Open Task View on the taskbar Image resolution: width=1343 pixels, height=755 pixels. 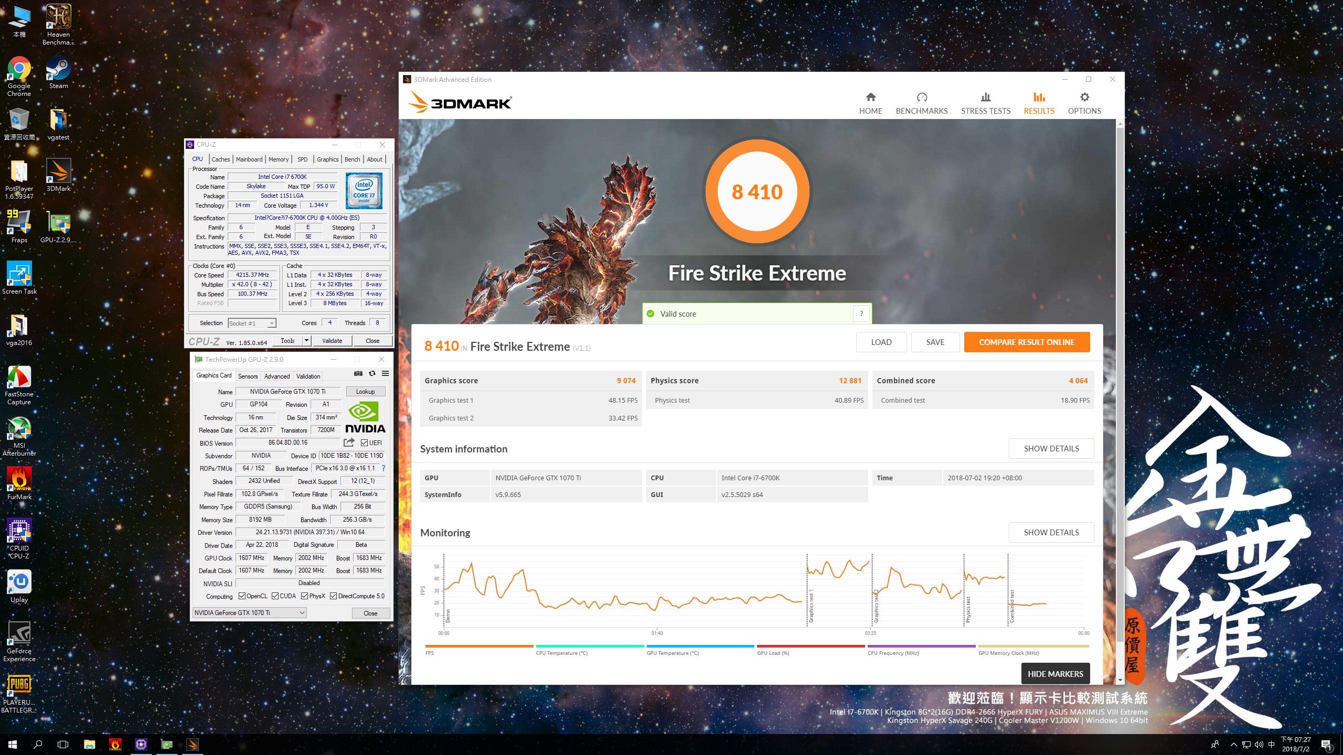point(63,744)
